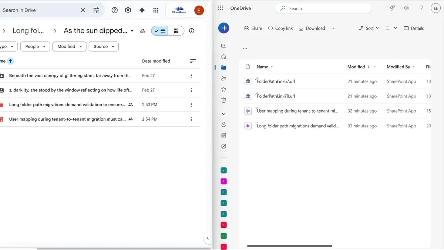Viewport: 444px width, 250px height.
Task: Open OneDrive account EE avatar
Action: (x=435, y=8)
